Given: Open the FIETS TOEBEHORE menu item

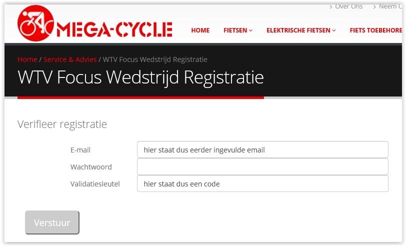Looking at the screenshot, I should coord(376,30).
